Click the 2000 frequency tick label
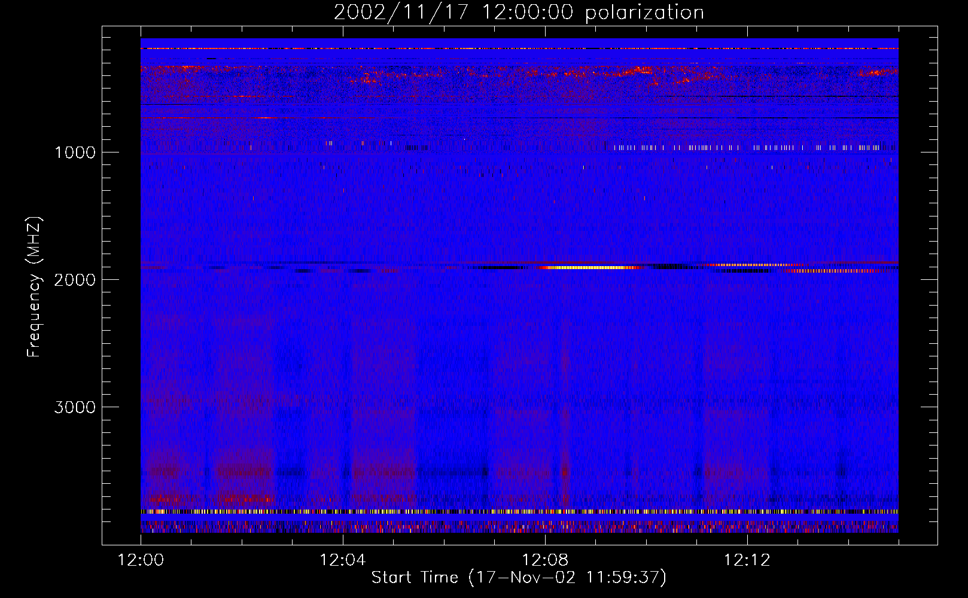 click(75, 280)
